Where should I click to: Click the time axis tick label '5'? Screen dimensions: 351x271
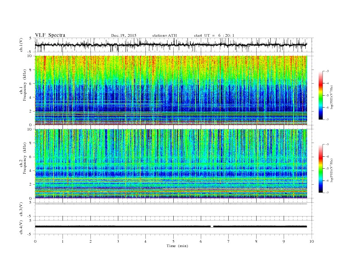[173, 241]
